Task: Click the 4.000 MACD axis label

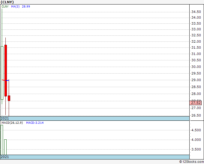Action: click(196, 140)
